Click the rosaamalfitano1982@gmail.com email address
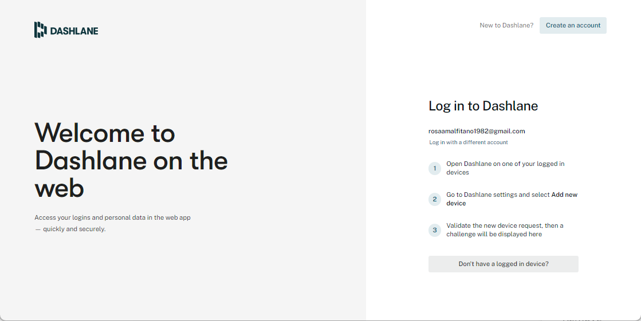The width and height of the screenshot is (641, 321). (477, 131)
